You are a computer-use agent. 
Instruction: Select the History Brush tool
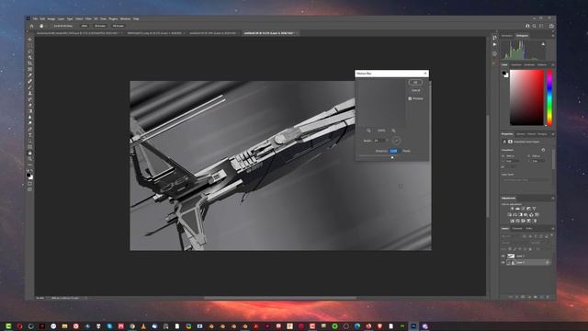(30, 99)
